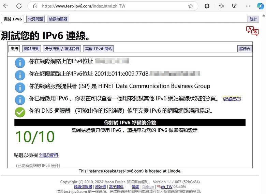Go back with the browser back arrow
This screenshot has height=194, width=266.
coord(6,6)
